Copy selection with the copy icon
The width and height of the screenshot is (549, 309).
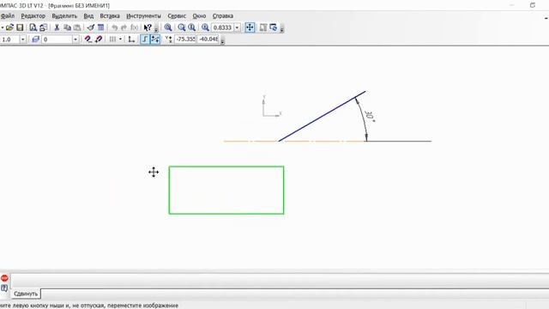tap(67, 27)
